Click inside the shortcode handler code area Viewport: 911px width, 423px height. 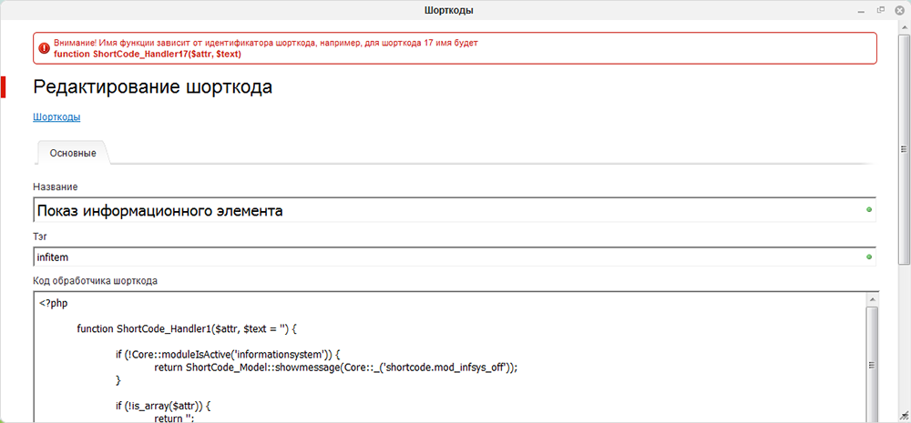point(450,358)
